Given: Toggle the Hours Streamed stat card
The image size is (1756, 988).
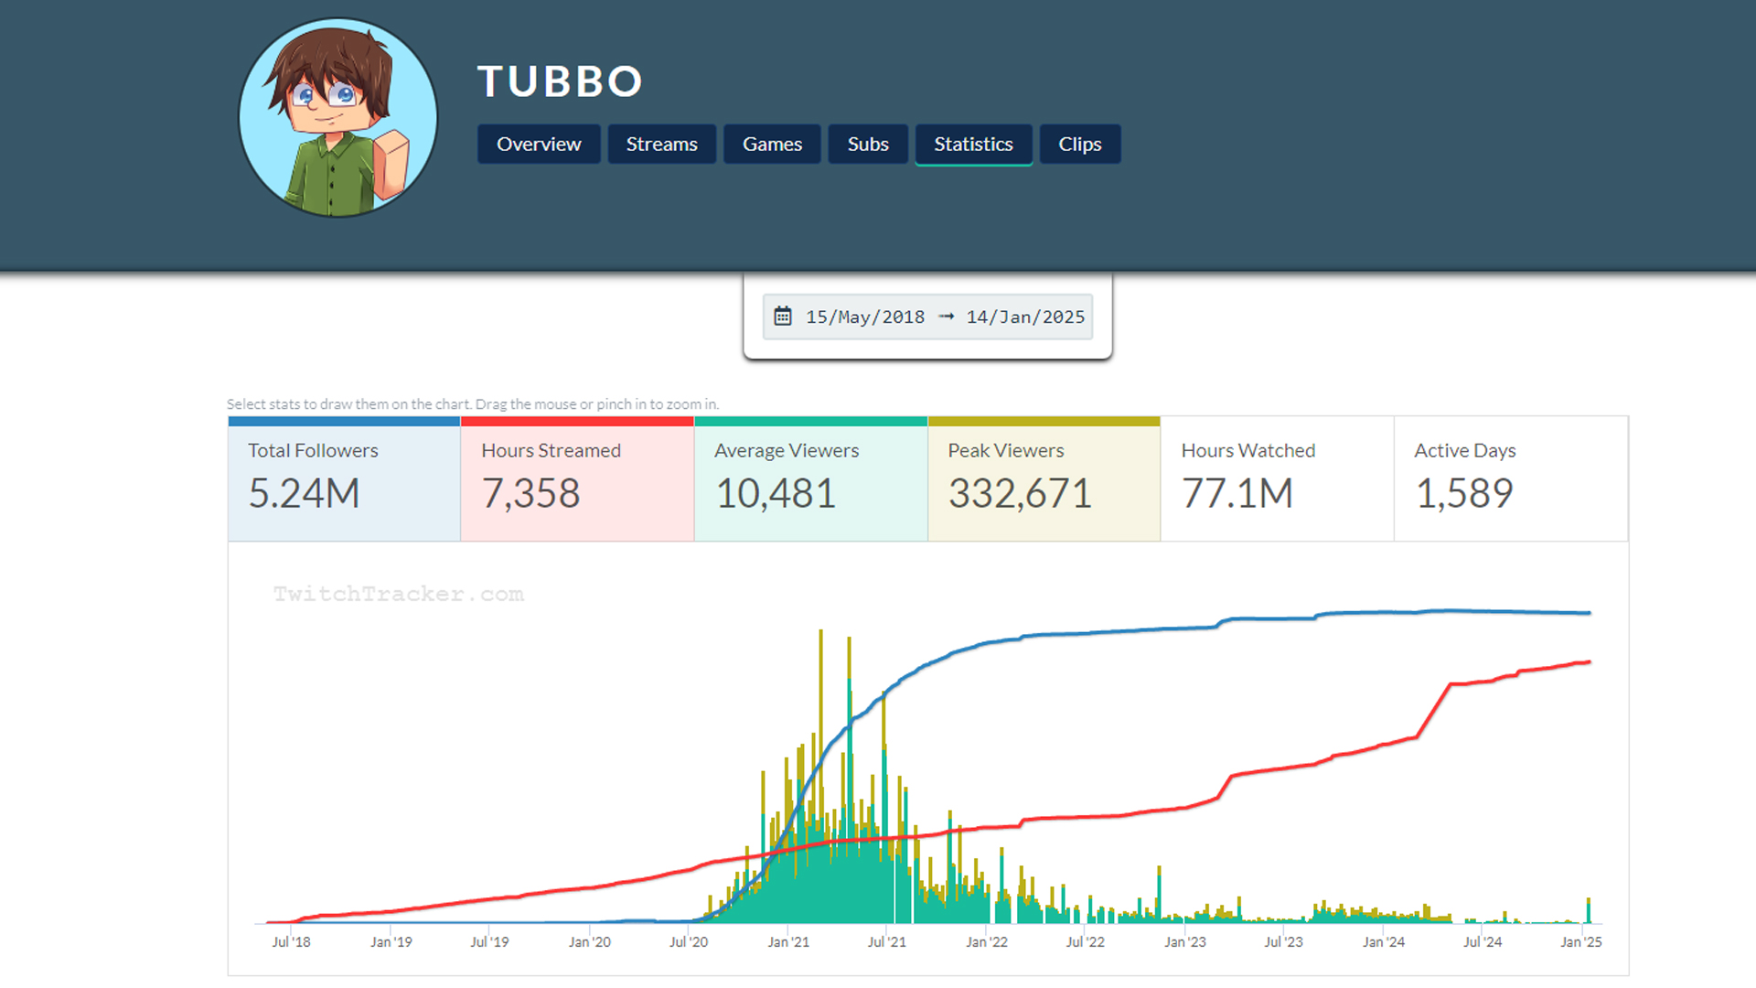Looking at the screenshot, I should (x=577, y=479).
